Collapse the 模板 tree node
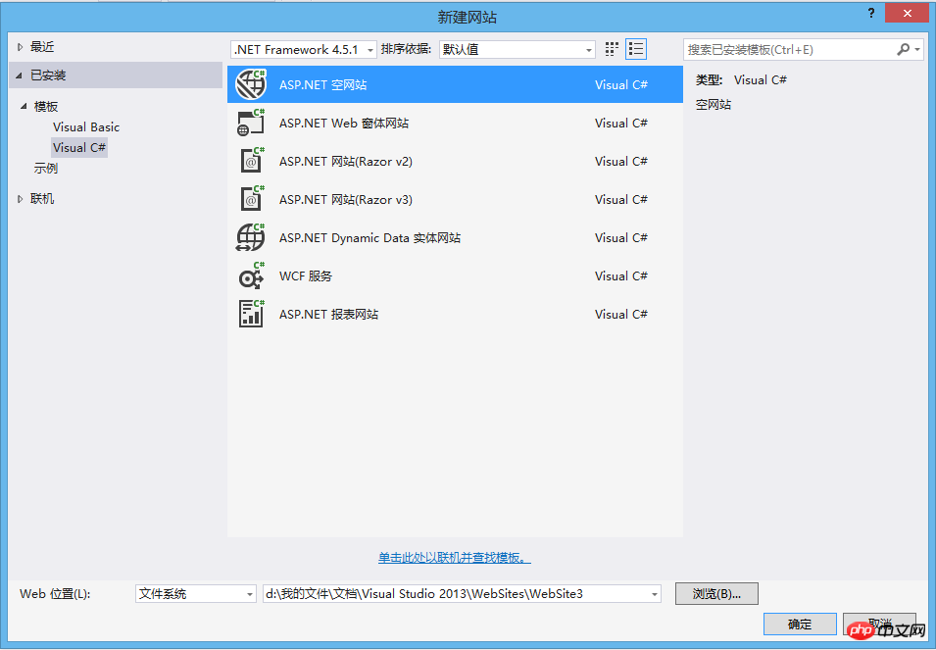The width and height of the screenshot is (936, 650). point(24,106)
